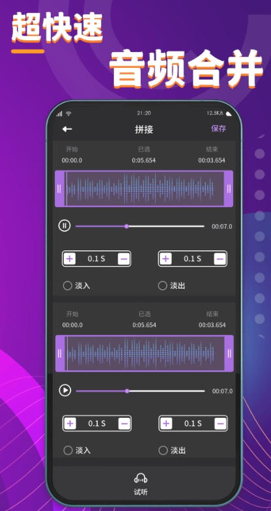This screenshot has width=271, height=511.
Task: Enable 淡入 for the first clip
Action: point(68,285)
